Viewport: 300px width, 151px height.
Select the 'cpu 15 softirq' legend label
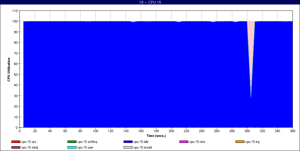click(x=87, y=142)
